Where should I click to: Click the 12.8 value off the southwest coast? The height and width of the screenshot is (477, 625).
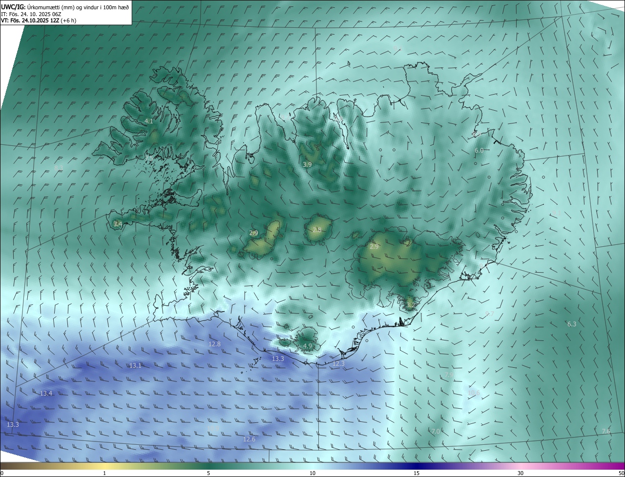214,344
